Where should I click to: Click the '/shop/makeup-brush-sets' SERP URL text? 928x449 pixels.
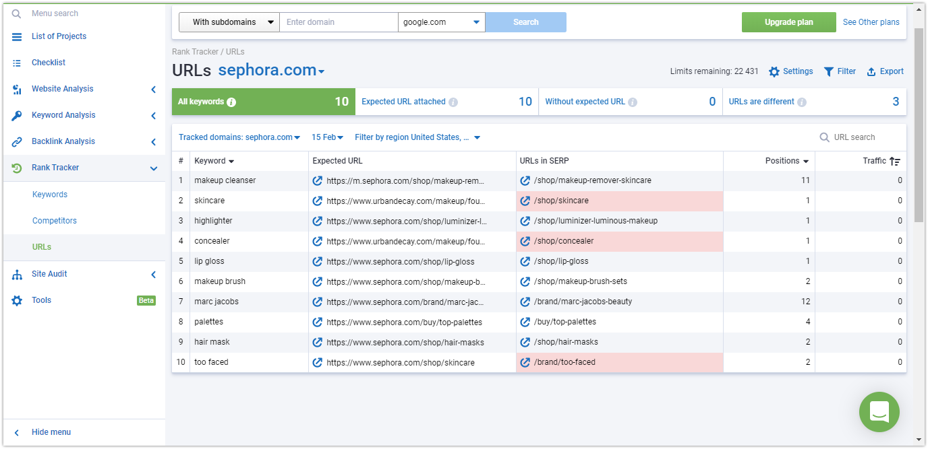point(581,281)
